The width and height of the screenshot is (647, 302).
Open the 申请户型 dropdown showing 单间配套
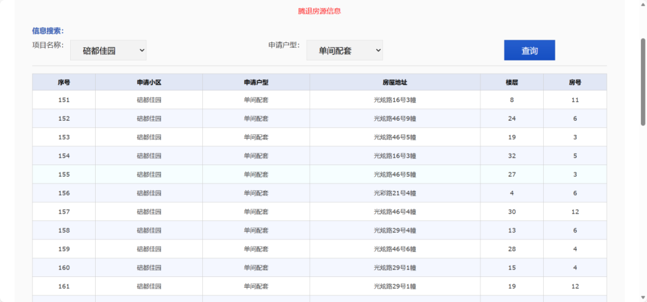coord(344,51)
